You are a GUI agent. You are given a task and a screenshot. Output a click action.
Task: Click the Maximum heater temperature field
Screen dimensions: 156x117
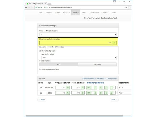(76, 43)
